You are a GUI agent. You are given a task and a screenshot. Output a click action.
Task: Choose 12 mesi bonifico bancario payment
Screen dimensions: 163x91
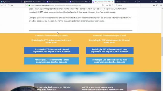click(110, 61)
